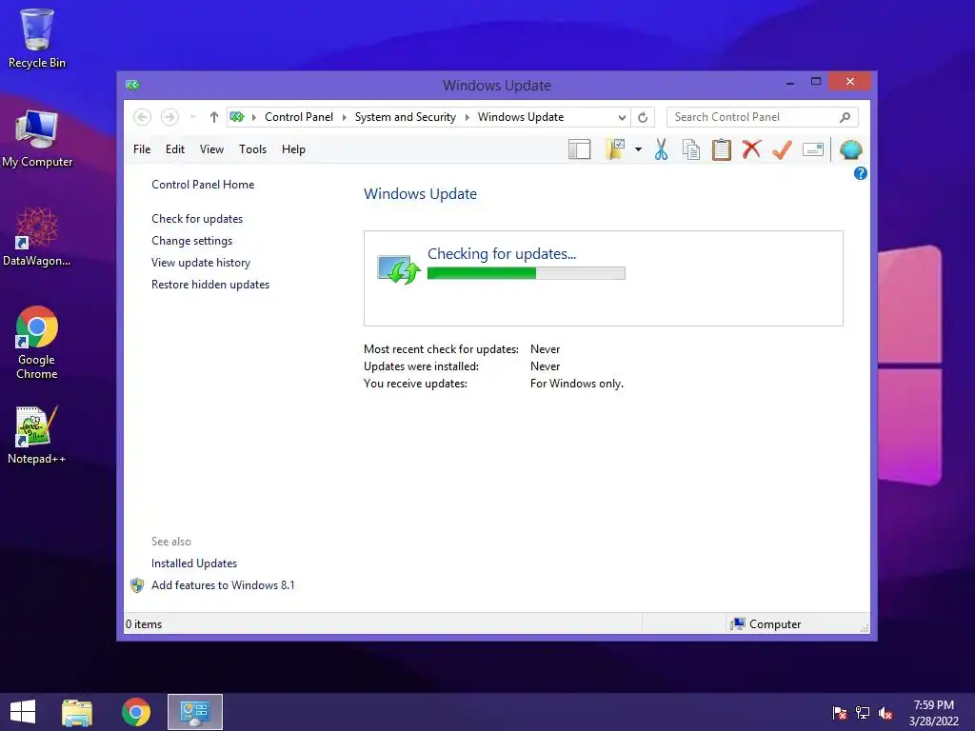Click Control Panel breadcrumb
The width and height of the screenshot is (975, 731).
pos(298,117)
